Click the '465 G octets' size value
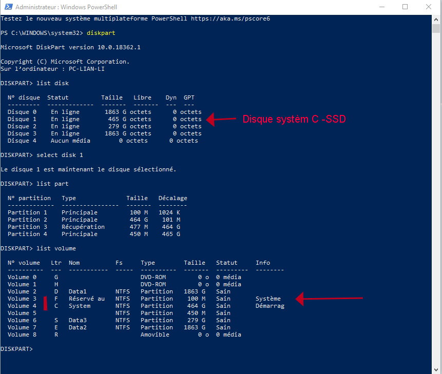 point(130,119)
